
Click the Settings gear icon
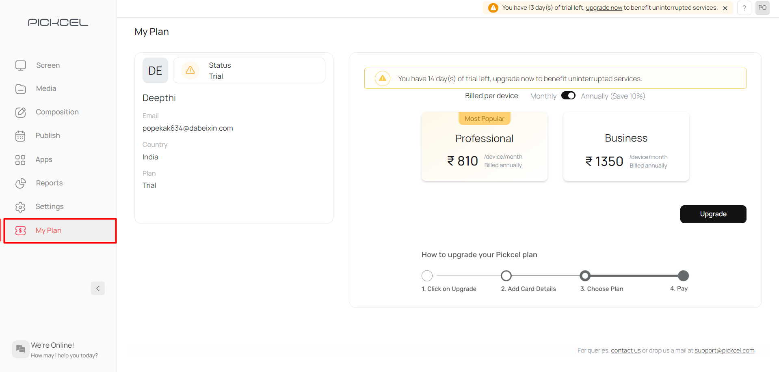pos(20,207)
